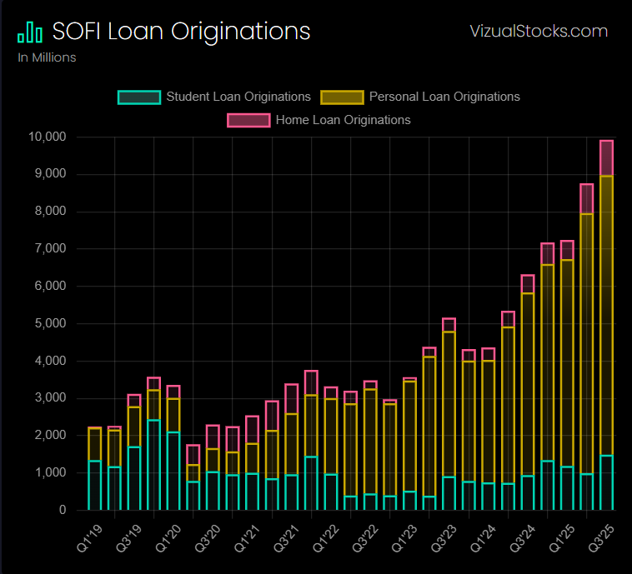Click Q3'25 teal student loan segment
This screenshot has width=632, height=574.
[606, 483]
